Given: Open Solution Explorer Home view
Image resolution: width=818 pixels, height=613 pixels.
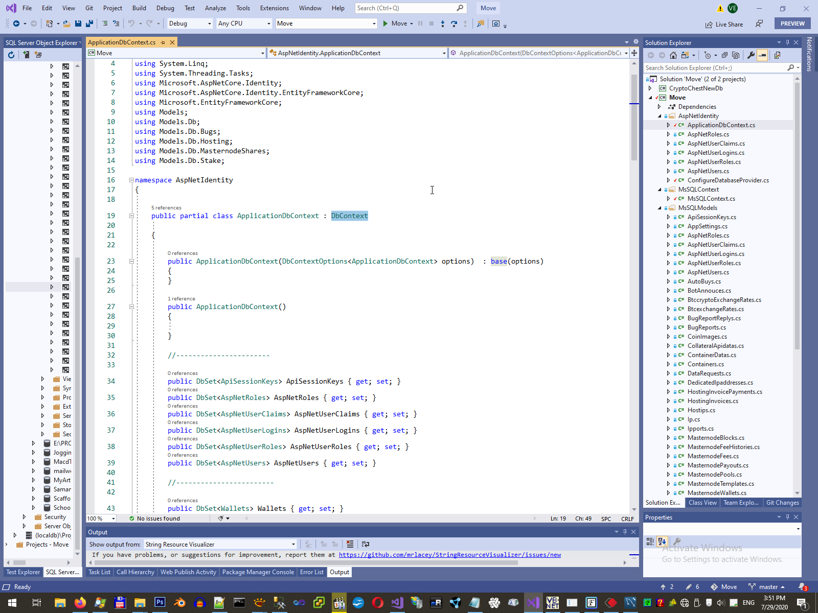Looking at the screenshot, I should tap(673, 55).
